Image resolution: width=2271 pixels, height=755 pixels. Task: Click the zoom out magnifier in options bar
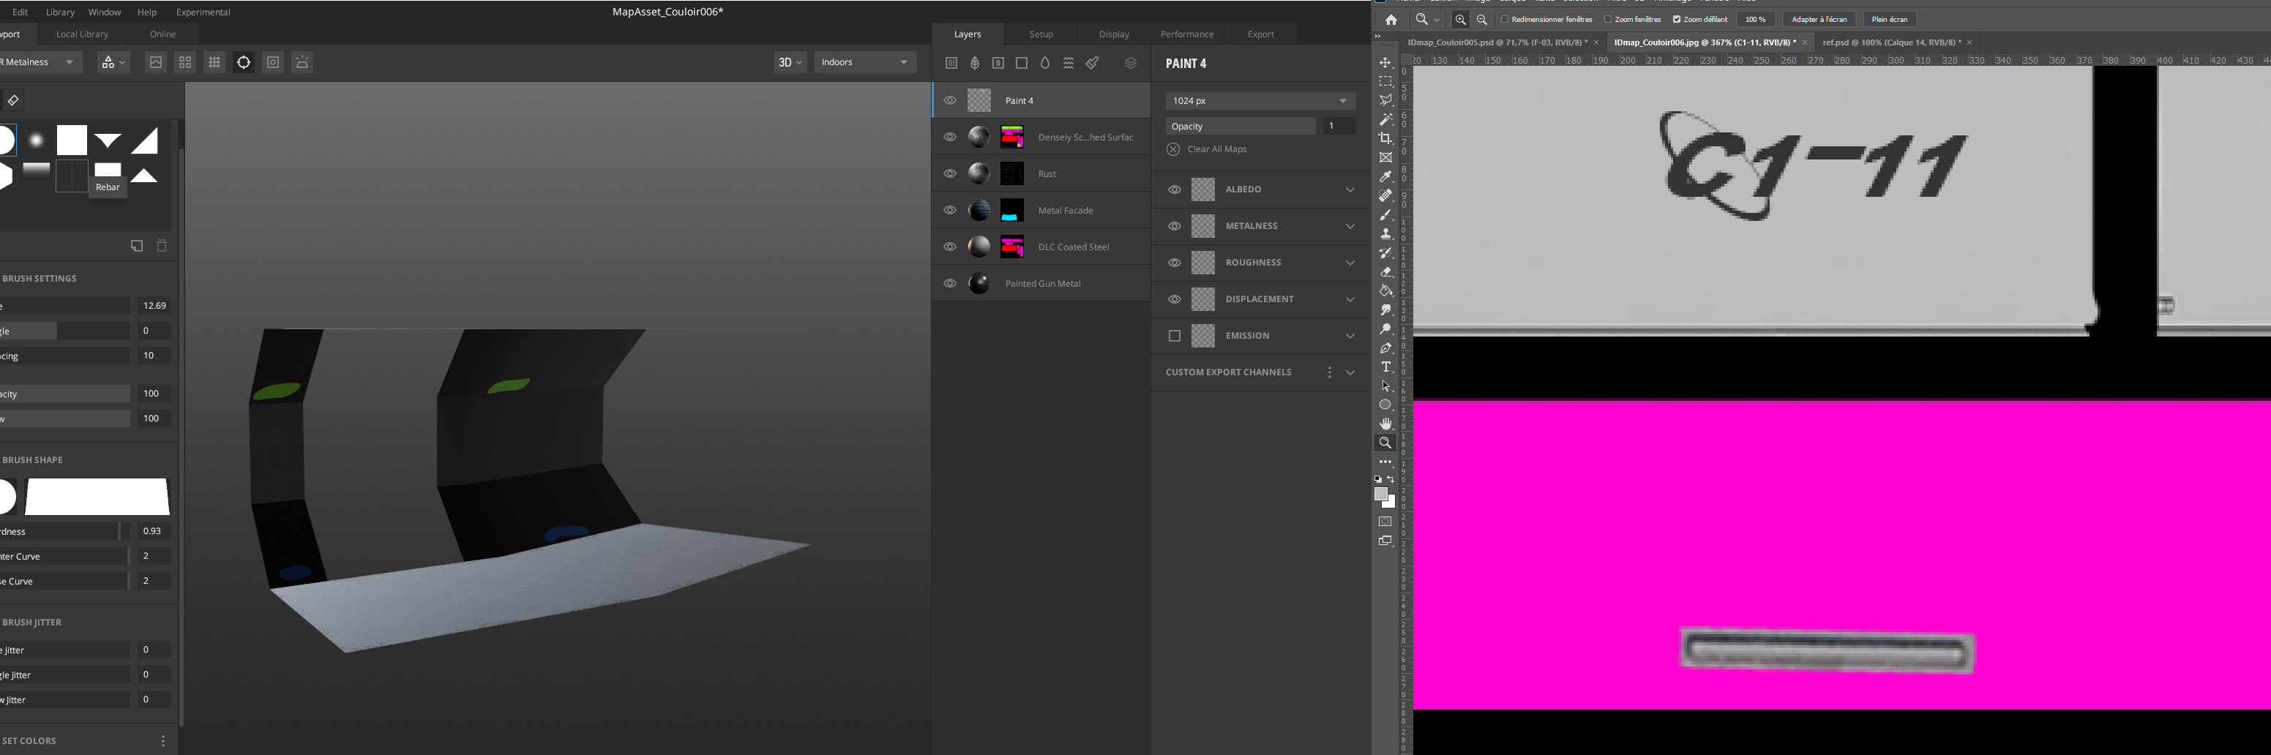(x=1482, y=19)
